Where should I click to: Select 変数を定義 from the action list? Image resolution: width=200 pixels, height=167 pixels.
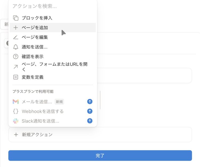pyautogui.click(x=32, y=77)
